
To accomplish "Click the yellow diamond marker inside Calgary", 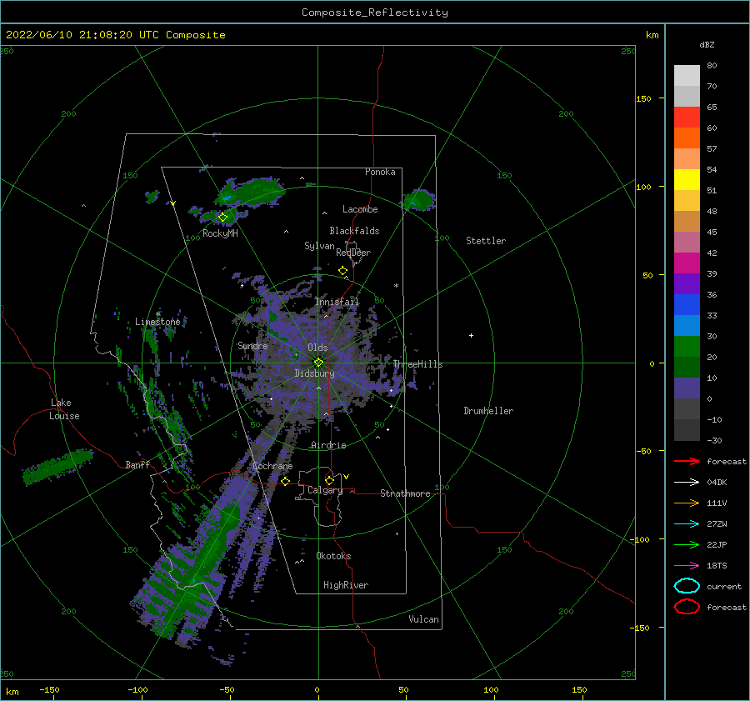I will pyautogui.click(x=329, y=480).
